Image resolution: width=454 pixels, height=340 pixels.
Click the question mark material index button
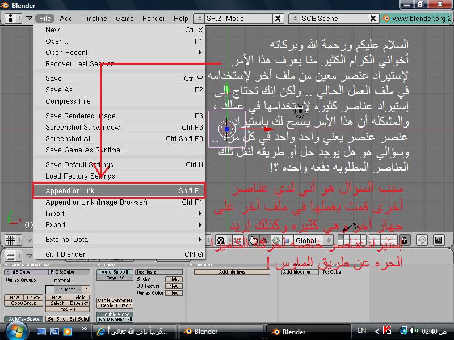click(x=86, y=290)
